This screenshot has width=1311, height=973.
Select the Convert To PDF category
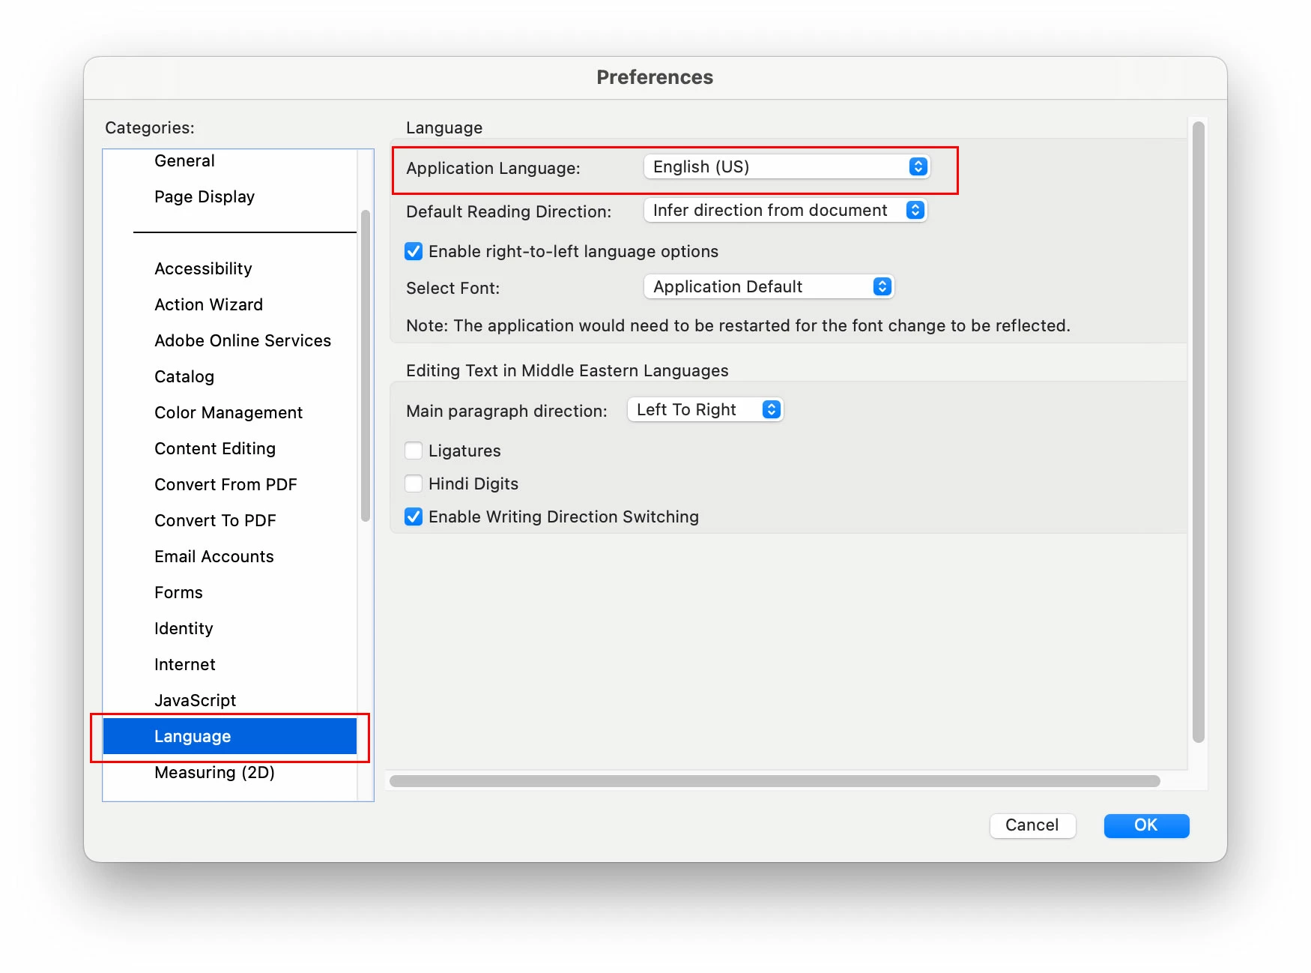230,520
